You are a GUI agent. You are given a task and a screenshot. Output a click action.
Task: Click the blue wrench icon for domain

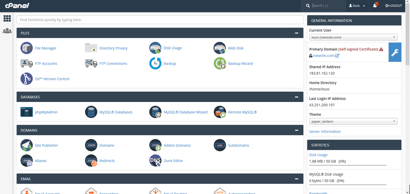tap(395, 52)
